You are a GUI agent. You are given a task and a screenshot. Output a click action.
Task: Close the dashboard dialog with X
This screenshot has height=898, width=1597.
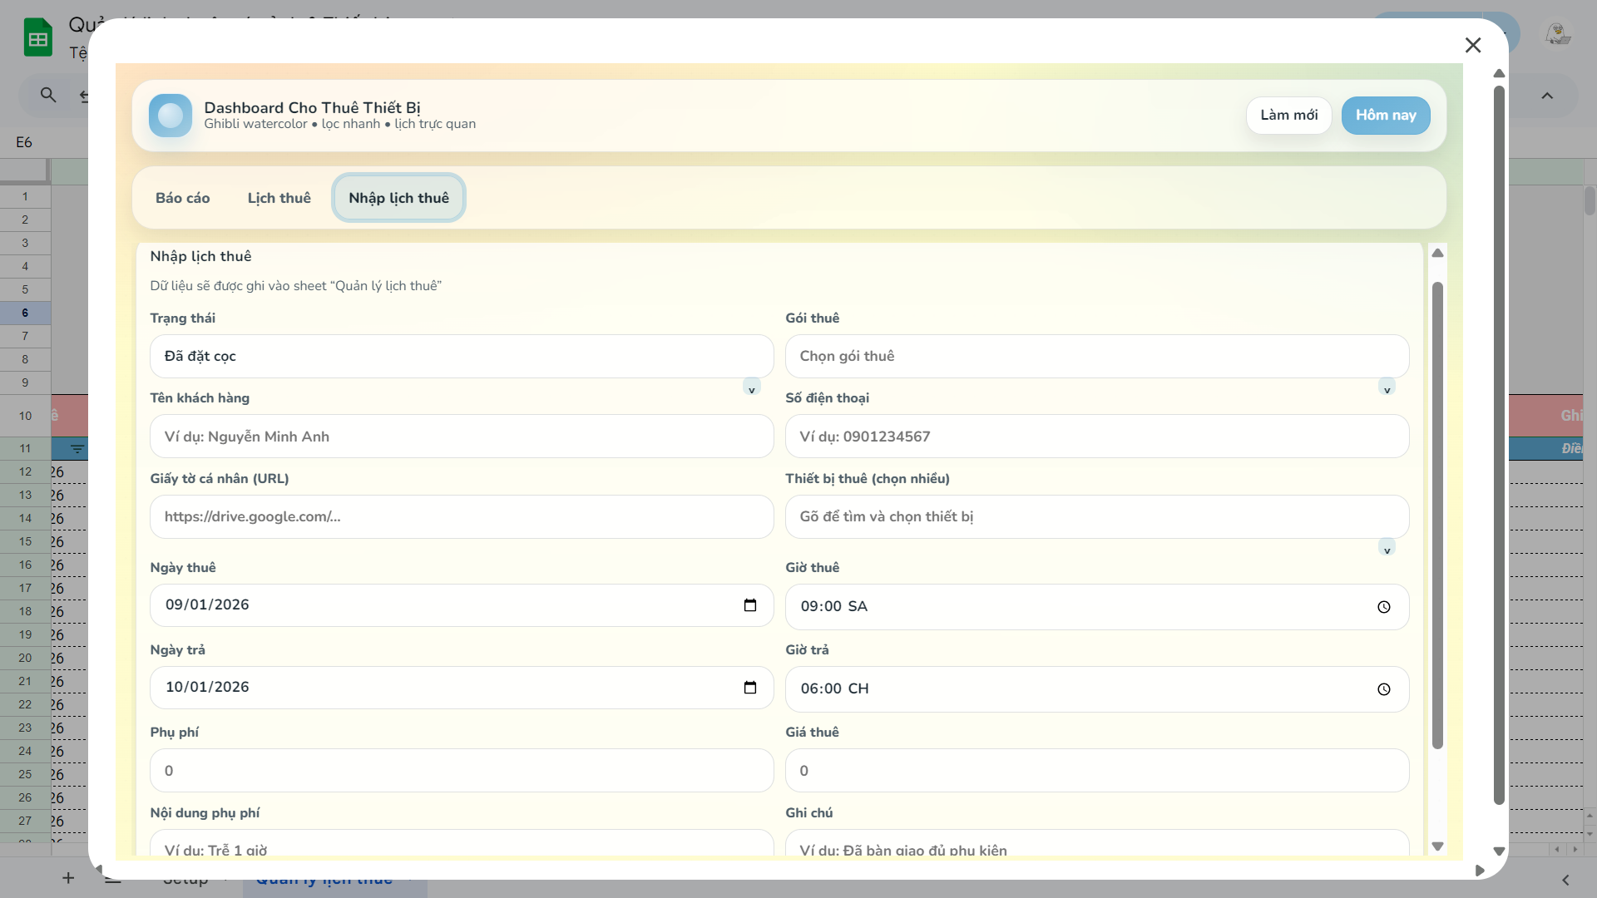tap(1473, 45)
